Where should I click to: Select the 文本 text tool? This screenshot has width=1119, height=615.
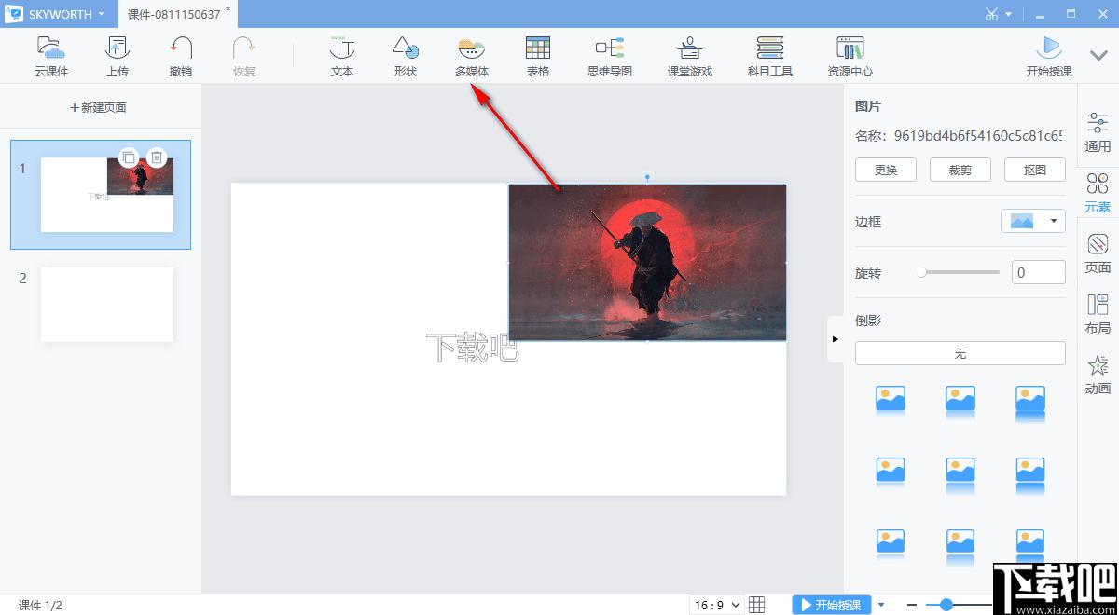342,56
